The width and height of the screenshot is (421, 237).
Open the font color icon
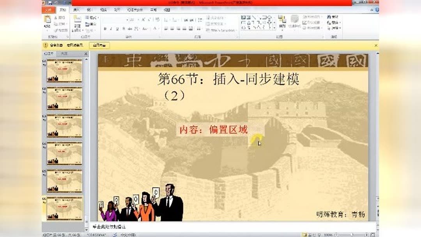click(154, 28)
